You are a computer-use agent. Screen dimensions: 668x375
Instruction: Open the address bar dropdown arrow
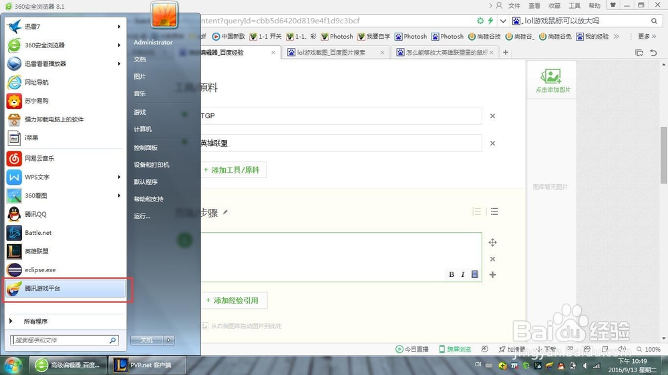click(503, 21)
